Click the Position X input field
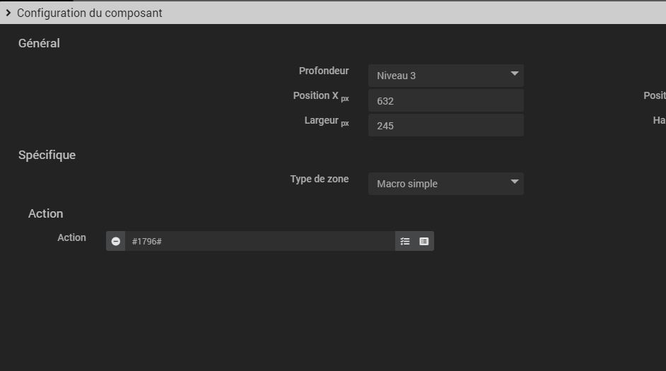 point(445,100)
